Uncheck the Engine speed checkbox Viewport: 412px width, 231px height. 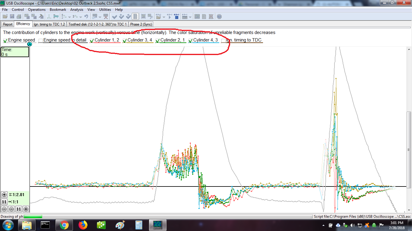tap(5, 41)
